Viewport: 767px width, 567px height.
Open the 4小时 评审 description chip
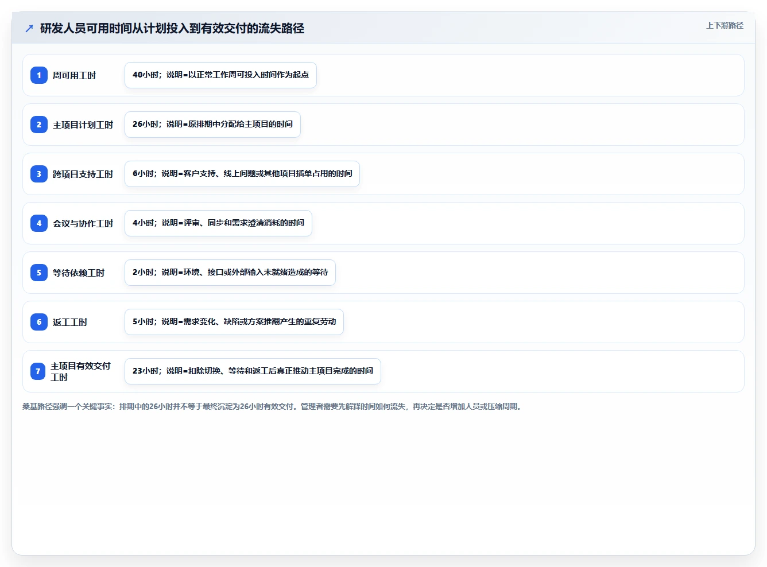[218, 223]
